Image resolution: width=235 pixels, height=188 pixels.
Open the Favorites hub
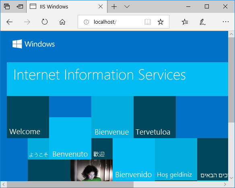coord(185,22)
